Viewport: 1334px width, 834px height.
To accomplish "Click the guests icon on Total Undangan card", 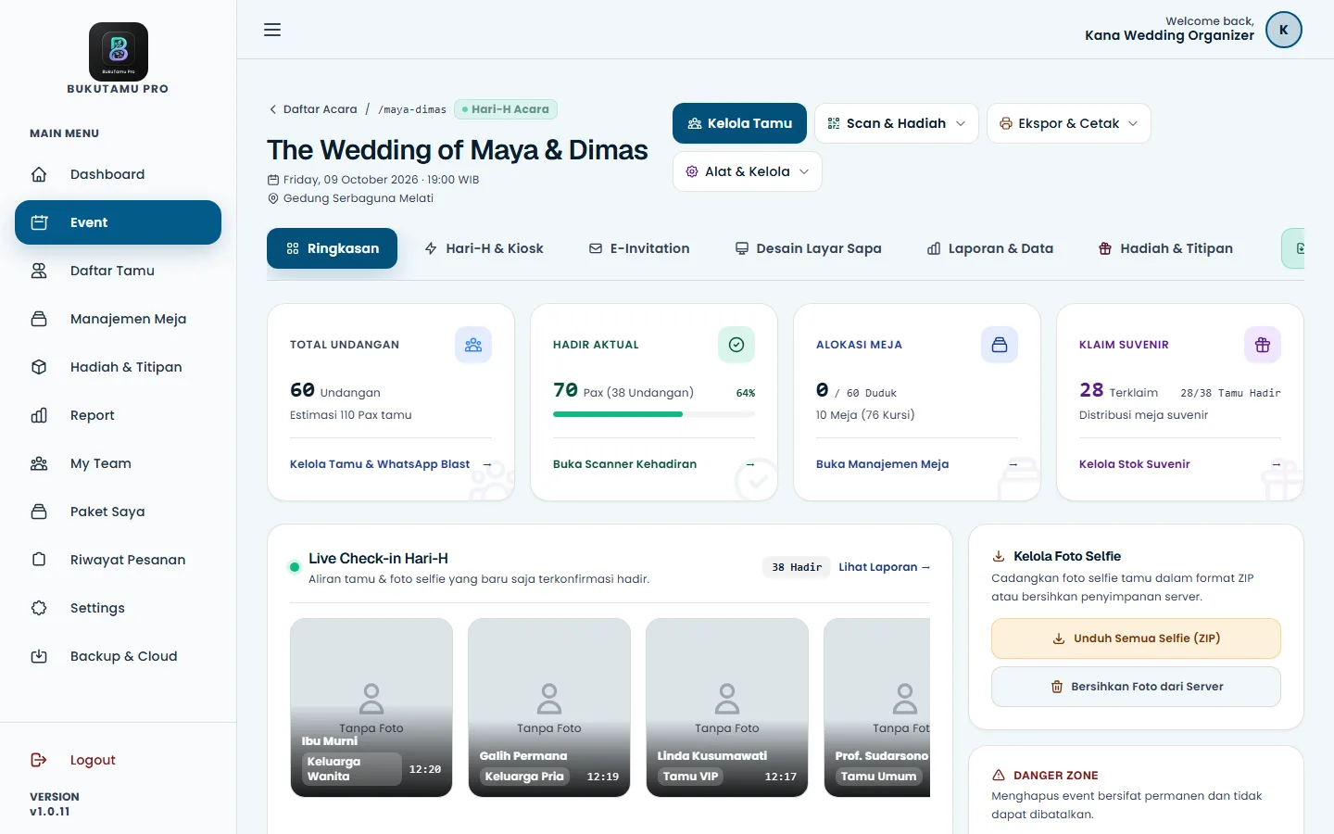I will point(473,345).
